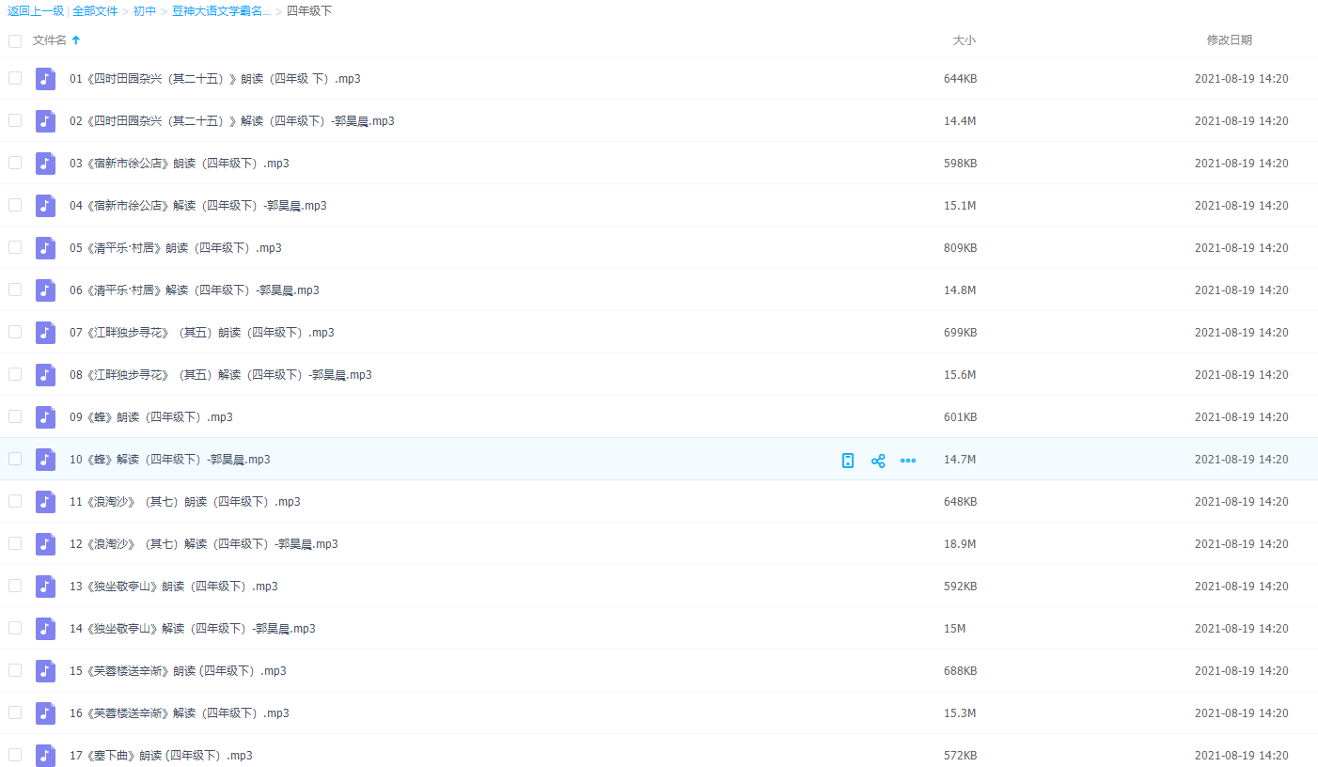Expand the truncated 豆神大语文学霸名... breadcrumb

[x=221, y=11]
